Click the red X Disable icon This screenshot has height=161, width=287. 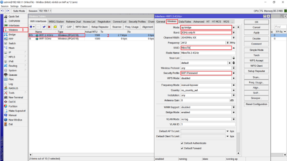click(49, 27)
